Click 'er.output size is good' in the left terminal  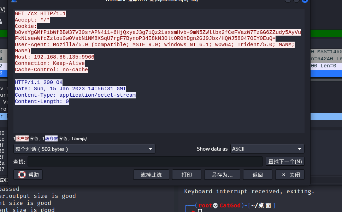38,196
